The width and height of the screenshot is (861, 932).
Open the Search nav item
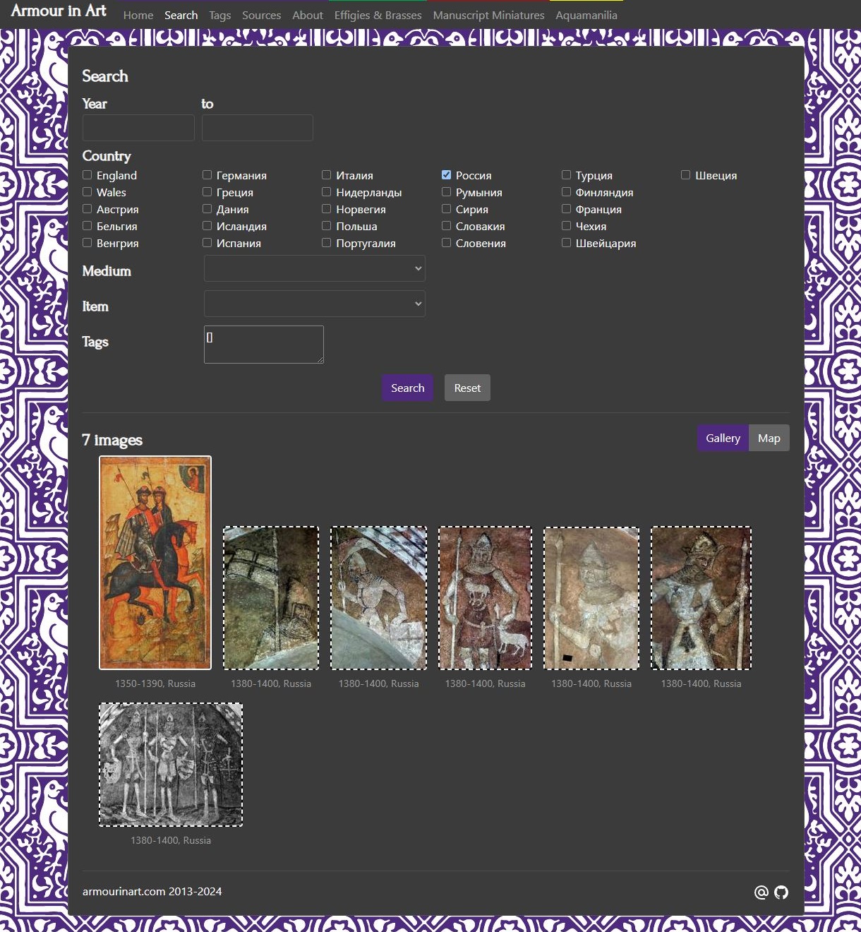pyautogui.click(x=181, y=15)
